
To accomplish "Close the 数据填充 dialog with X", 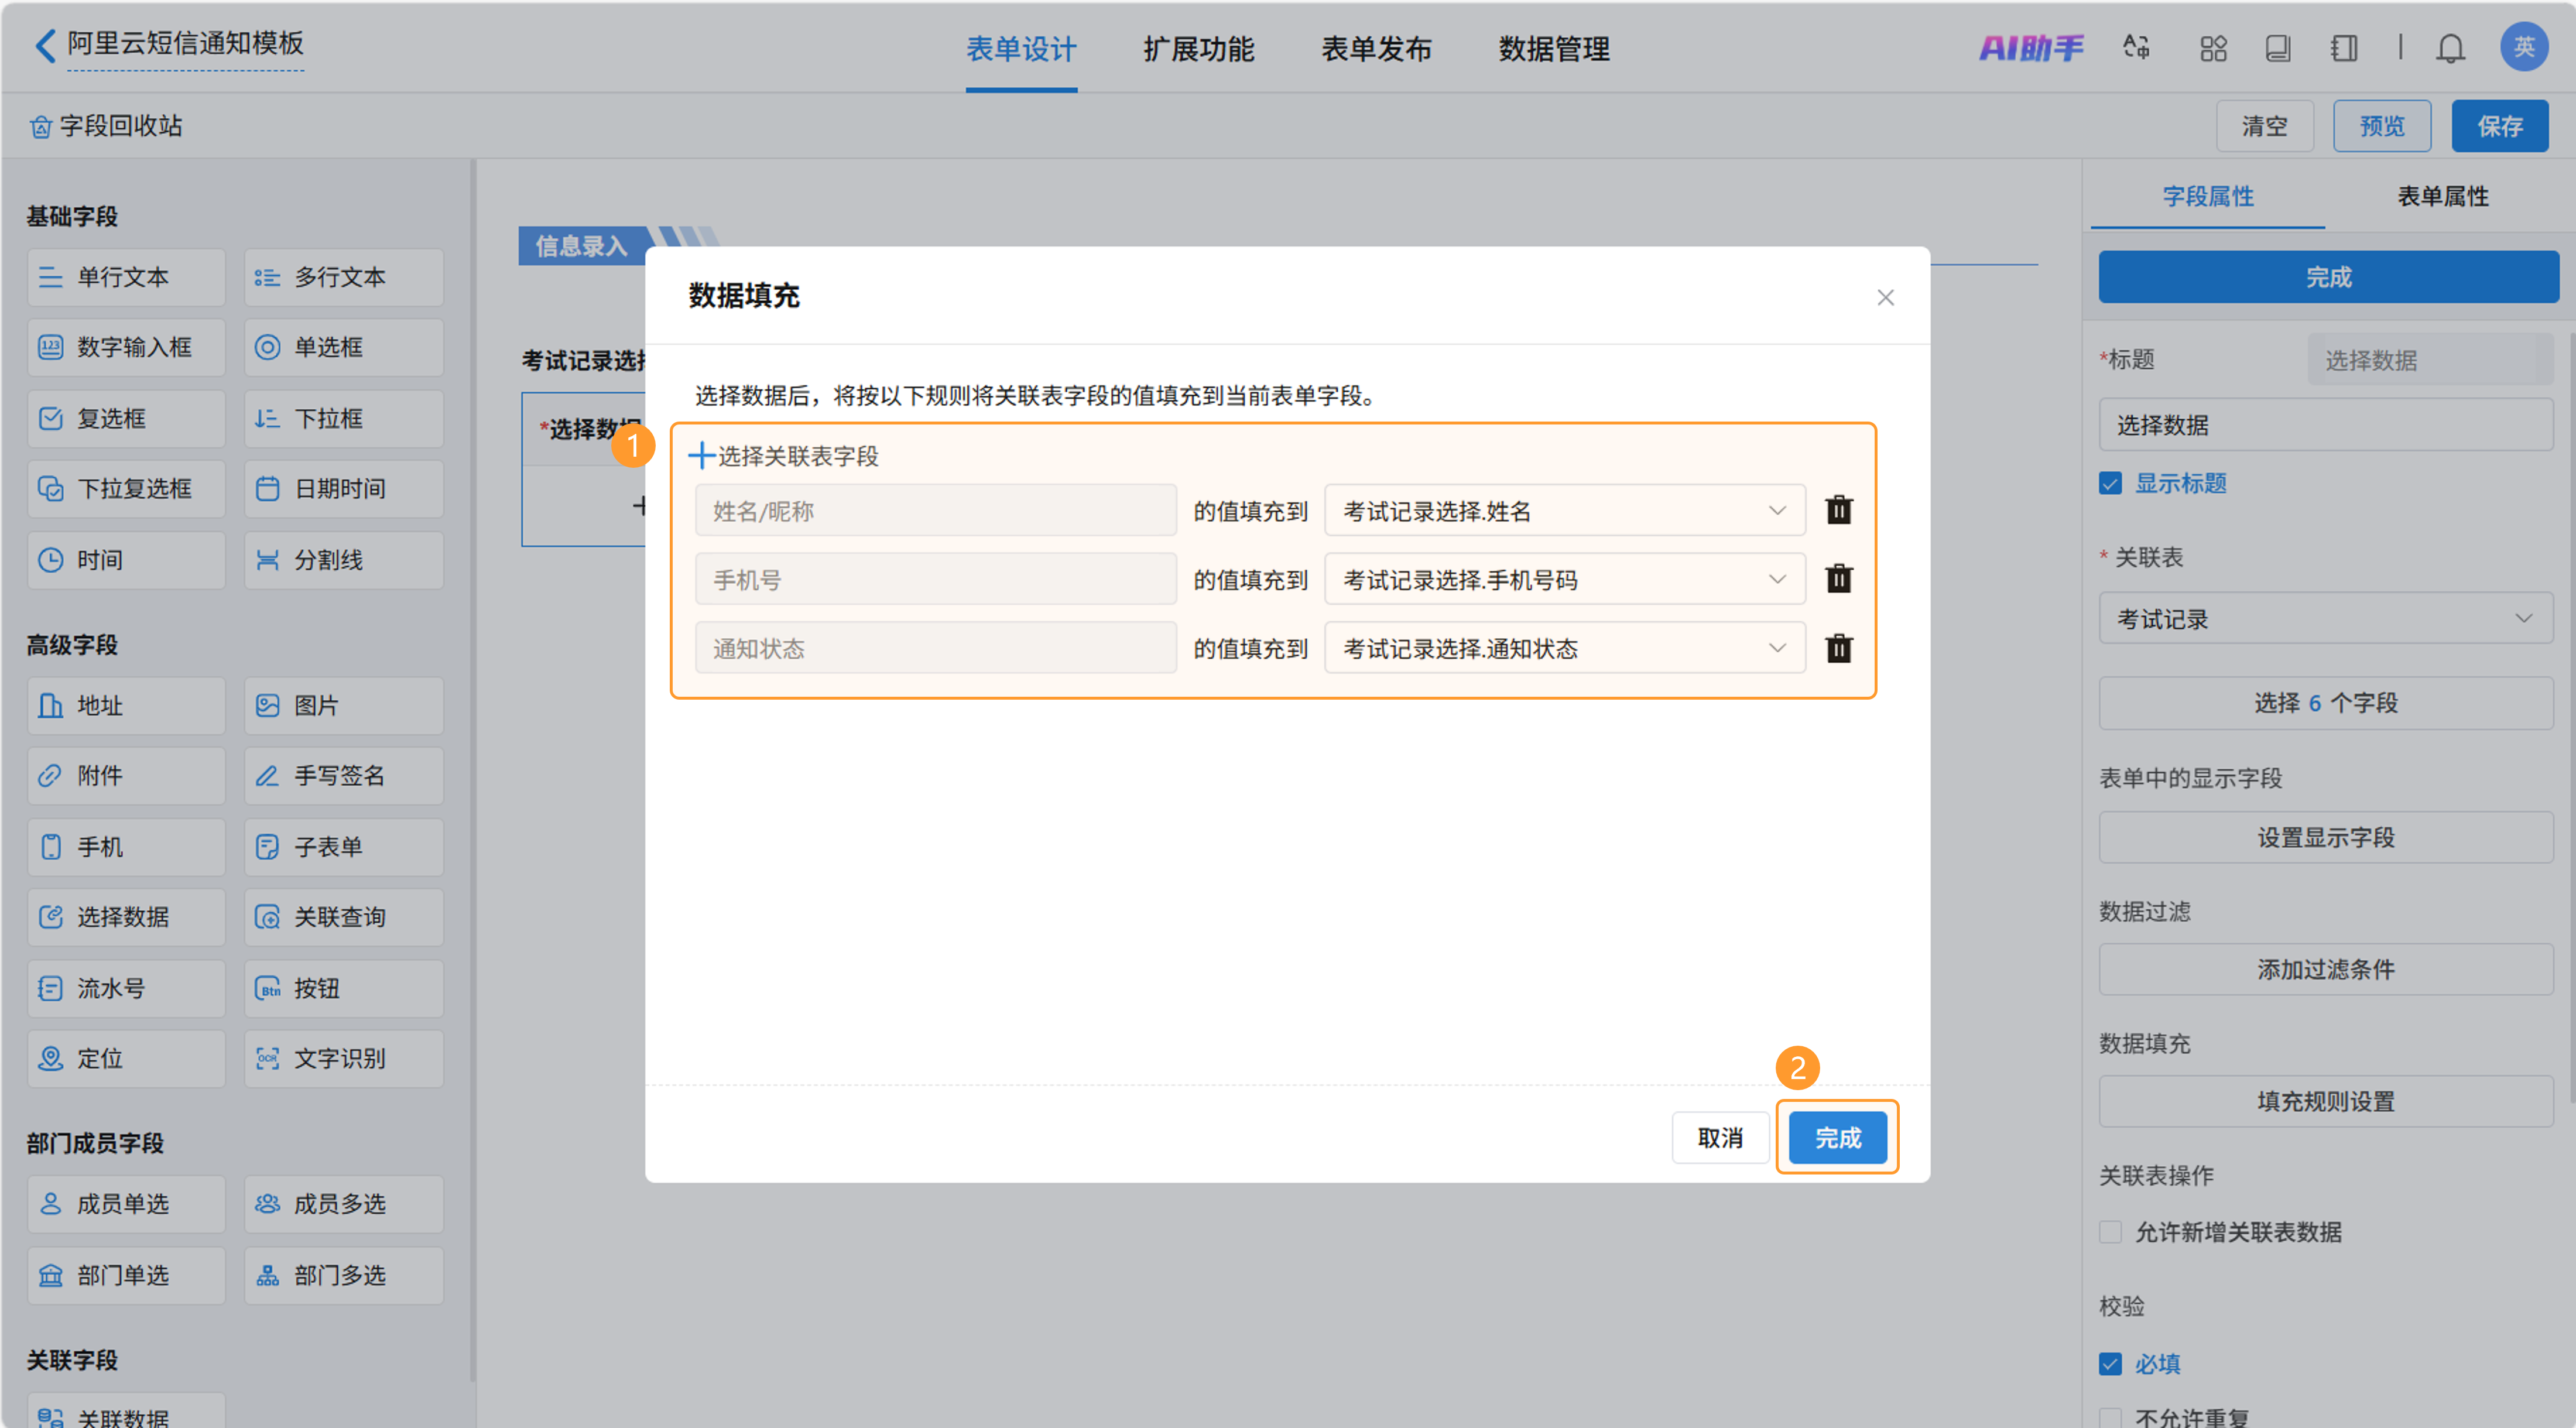I will point(1885,297).
